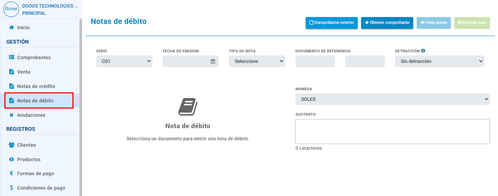Click the Fecha de emisión date field
The width and height of the screenshot is (498, 196).
[190, 61]
